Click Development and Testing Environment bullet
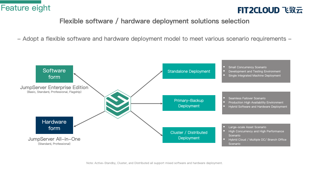Viewport: 309px width, 173px height. [x=254, y=71]
